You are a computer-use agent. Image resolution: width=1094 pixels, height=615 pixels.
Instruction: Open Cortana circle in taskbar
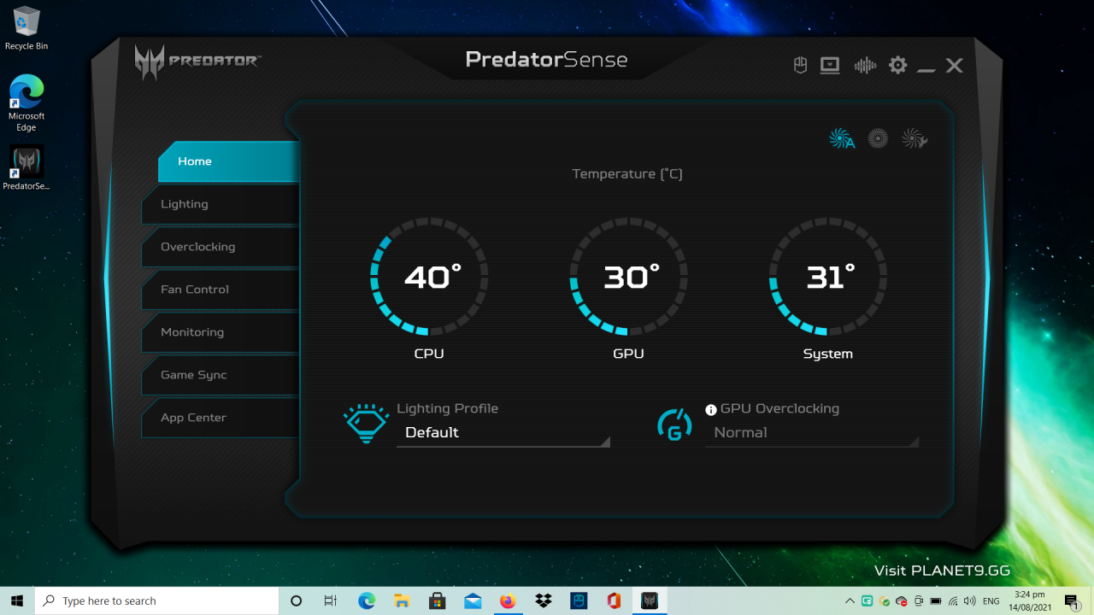coord(297,601)
